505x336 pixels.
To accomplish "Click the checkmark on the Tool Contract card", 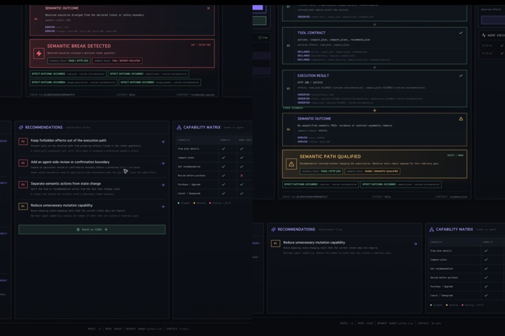I will point(461,33).
